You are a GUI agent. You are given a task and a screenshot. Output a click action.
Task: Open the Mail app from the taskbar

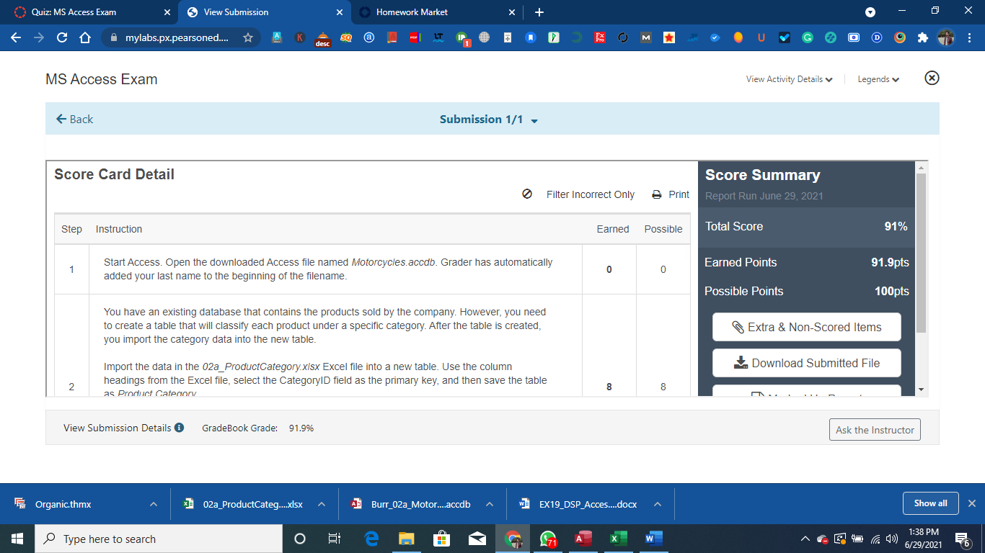477,539
